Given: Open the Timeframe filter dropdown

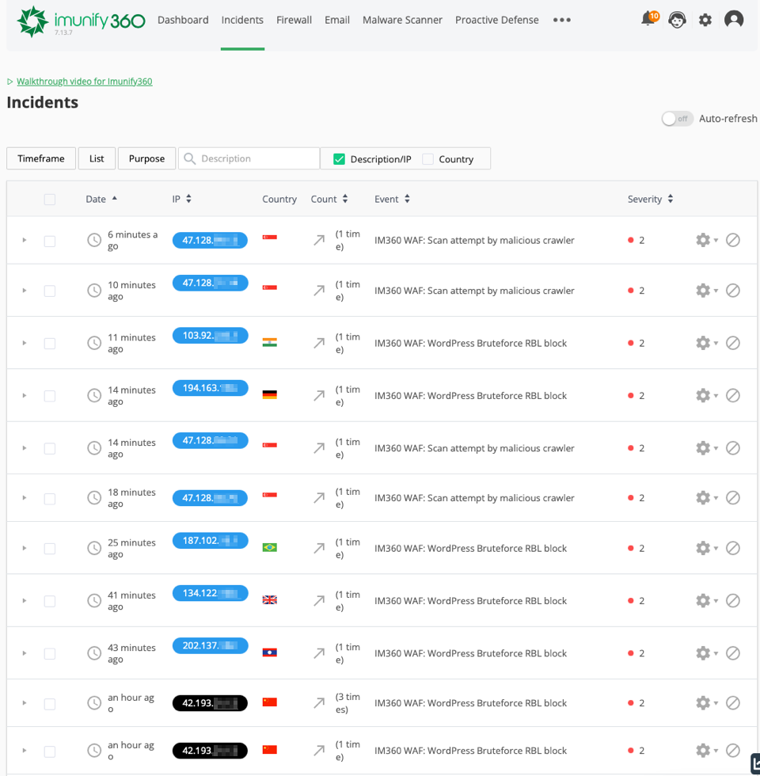Looking at the screenshot, I should pos(41,158).
